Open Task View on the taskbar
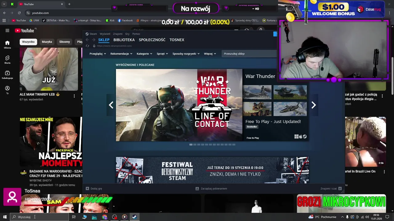The height and width of the screenshot is (221, 394). click(x=74, y=217)
